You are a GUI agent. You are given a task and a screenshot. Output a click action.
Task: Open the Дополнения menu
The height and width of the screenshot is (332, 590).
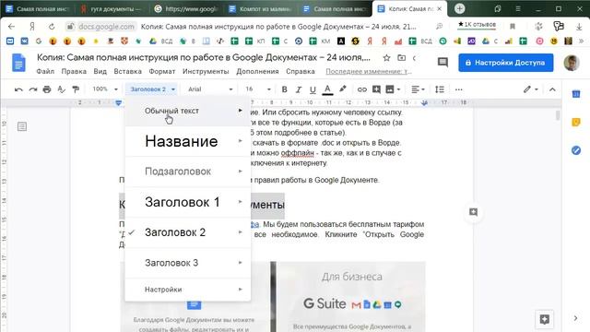coord(257,72)
